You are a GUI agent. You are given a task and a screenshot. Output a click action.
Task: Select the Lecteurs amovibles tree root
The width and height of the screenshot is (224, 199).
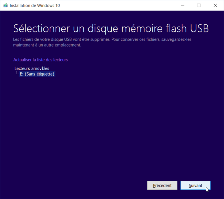tap(32, 69)
